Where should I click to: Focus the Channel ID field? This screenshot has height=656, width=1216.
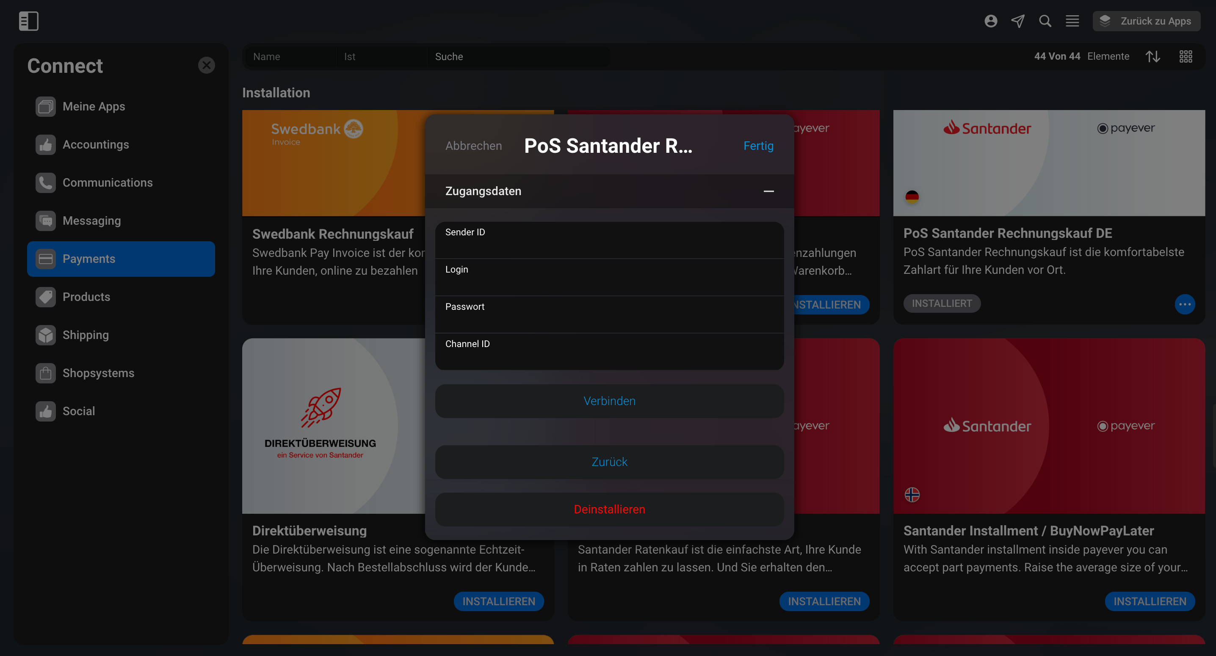609,352
